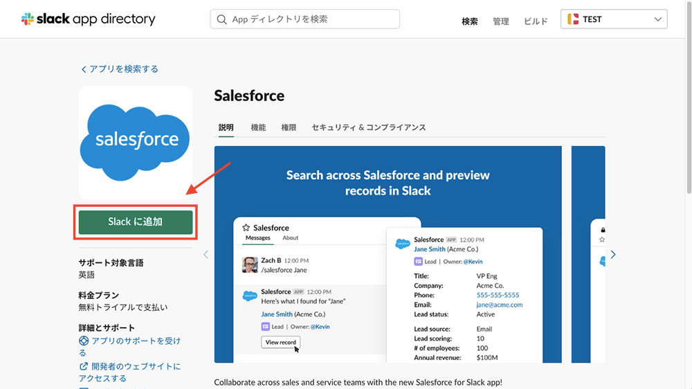The image size is (692, 389).
Task: Open the 検索 header menu
Action: pyautogui.click(x=470, y=21)
